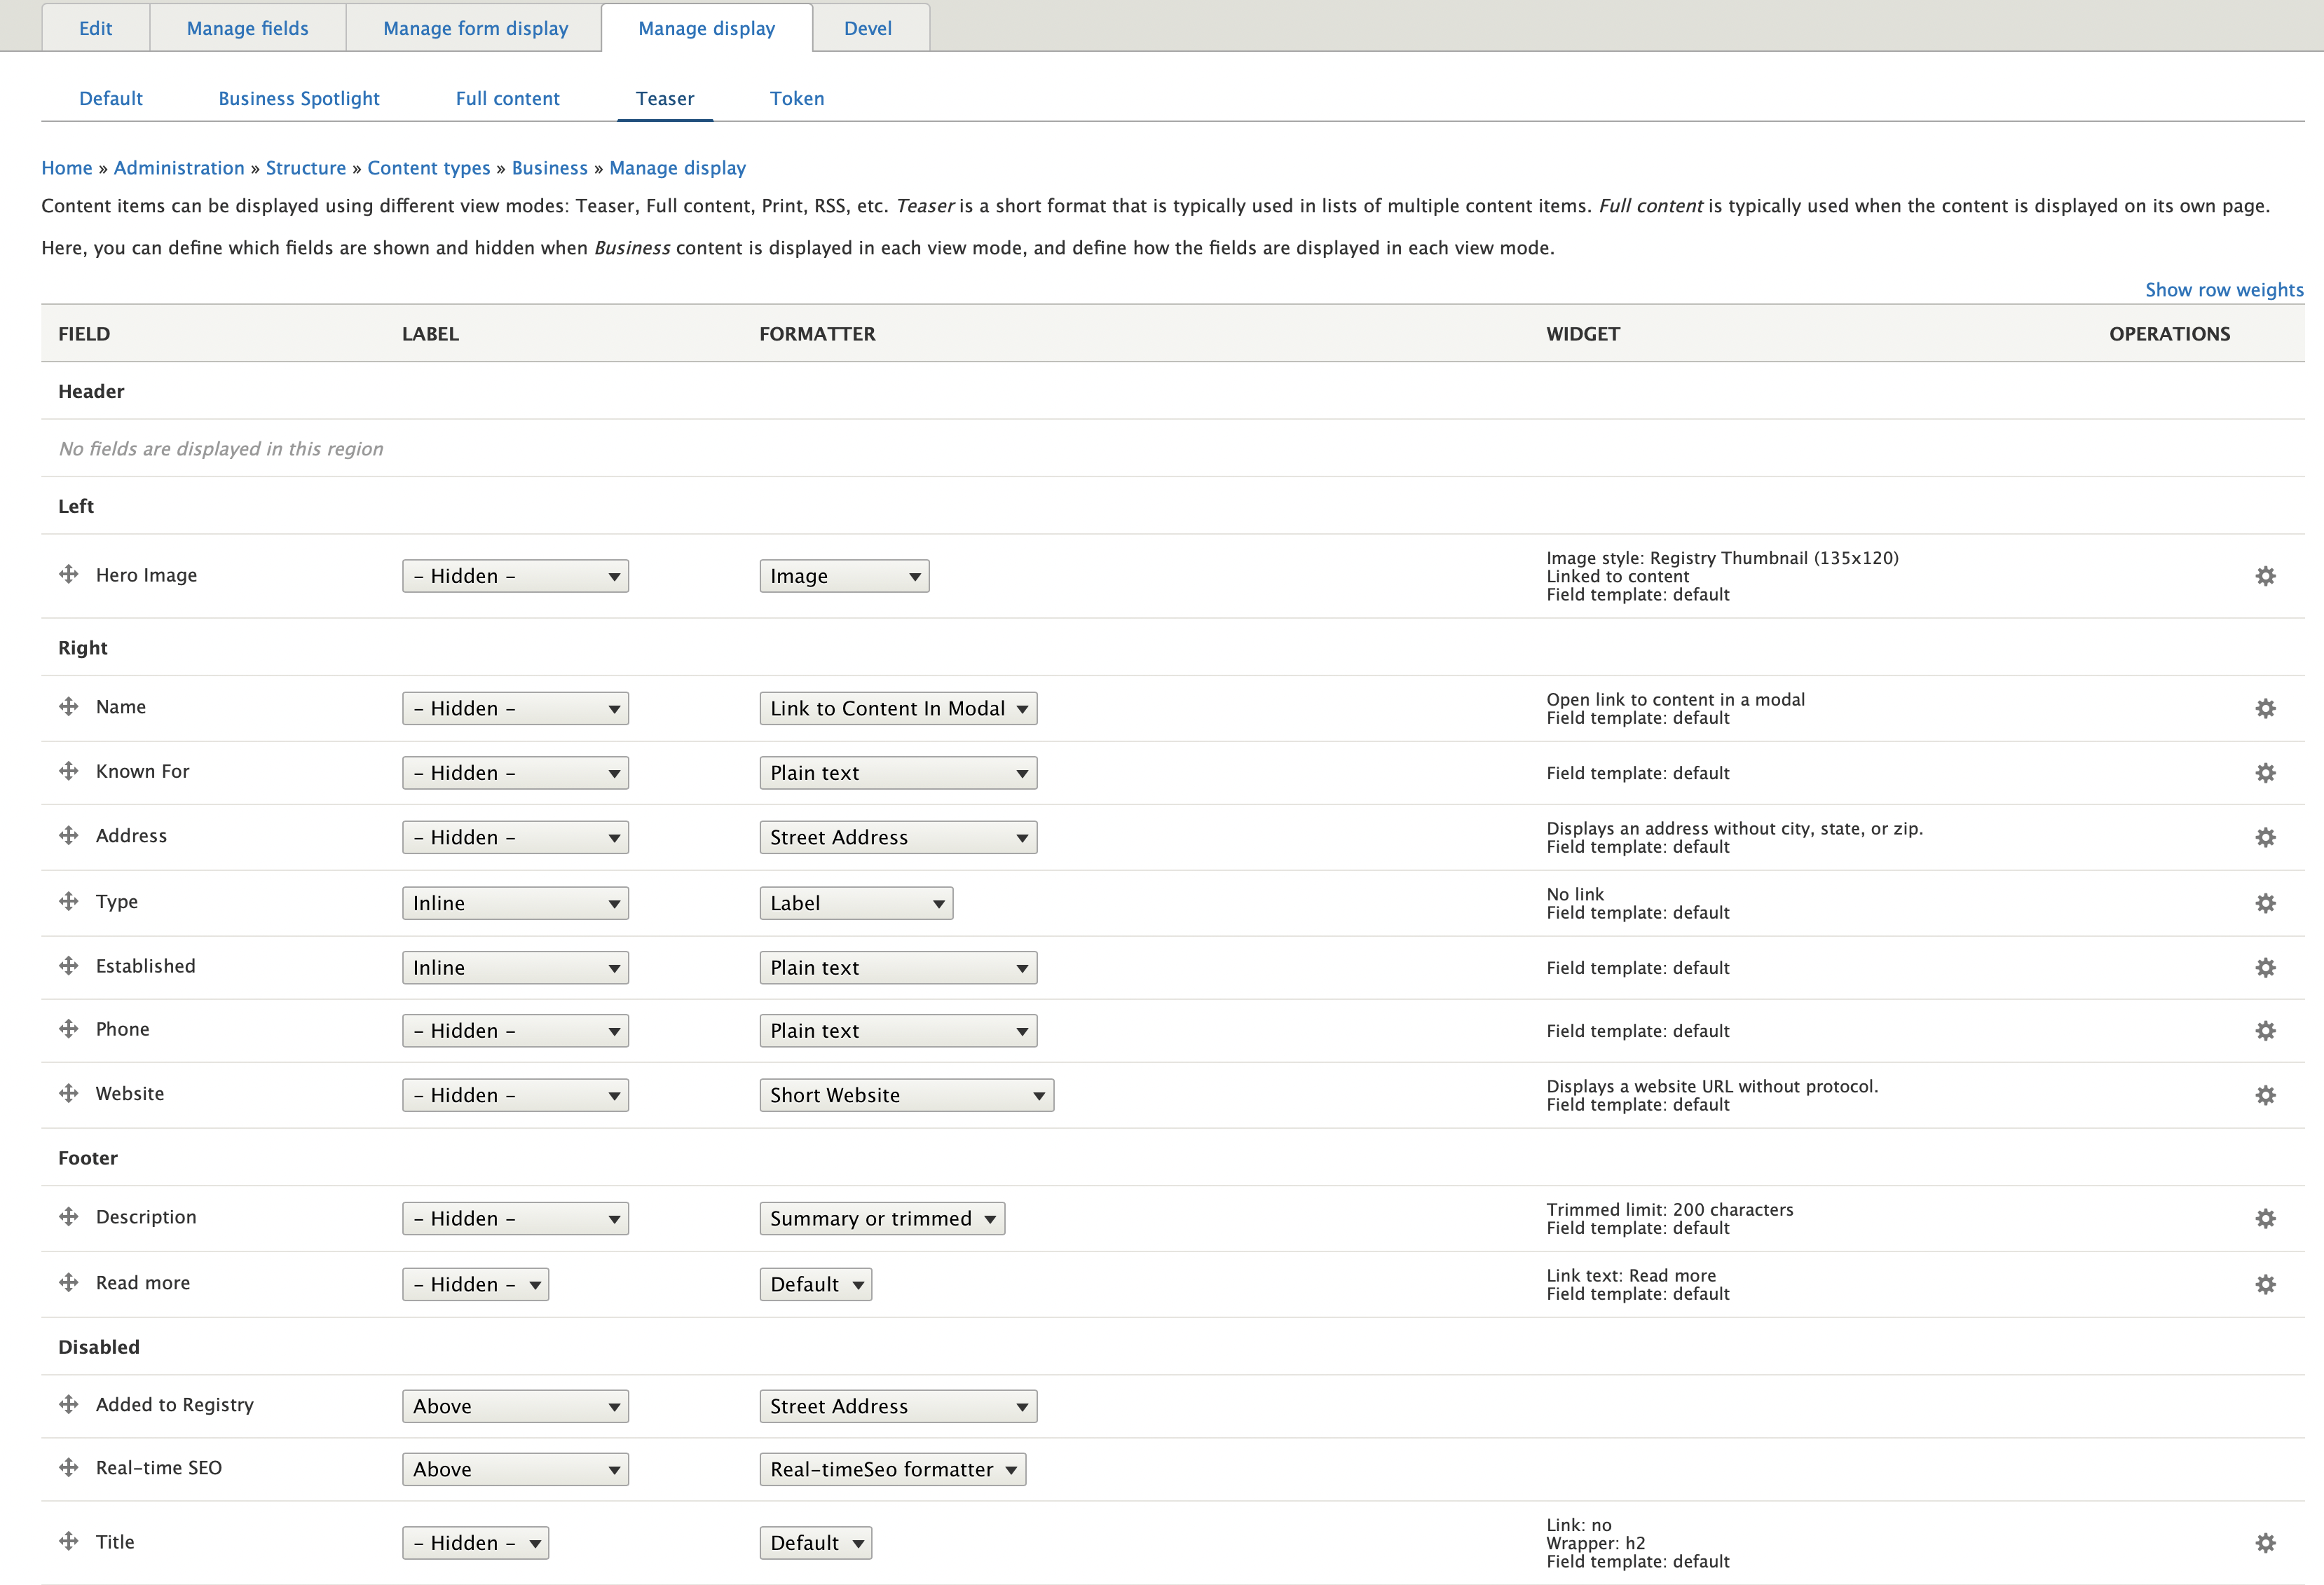Open Real-time SEO label 'Above' dropdown
The width and height of the screenshot is (2324, 1585).
(x=515, y=1470)
